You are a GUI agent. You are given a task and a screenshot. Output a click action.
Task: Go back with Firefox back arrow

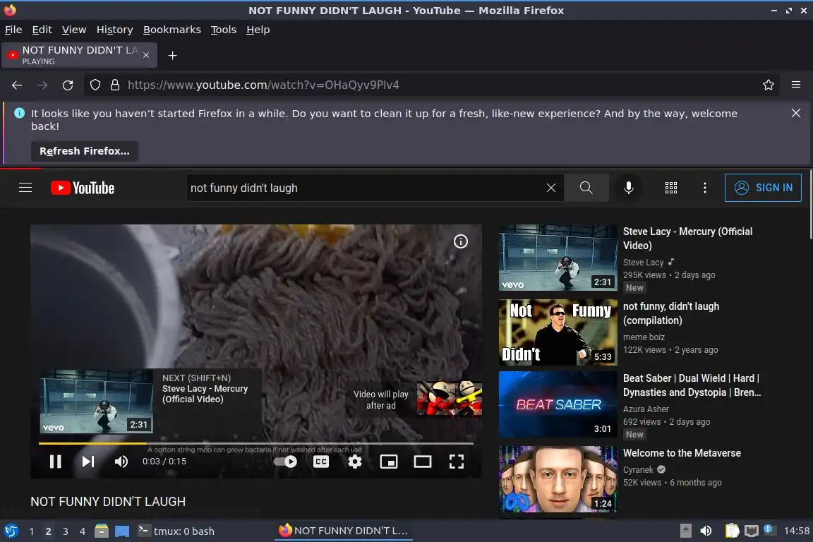pos(17,85)
